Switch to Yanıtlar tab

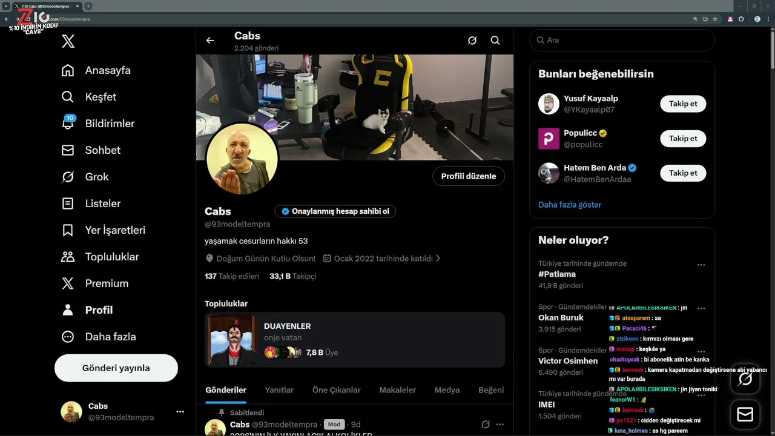click(x=279, y=390)
